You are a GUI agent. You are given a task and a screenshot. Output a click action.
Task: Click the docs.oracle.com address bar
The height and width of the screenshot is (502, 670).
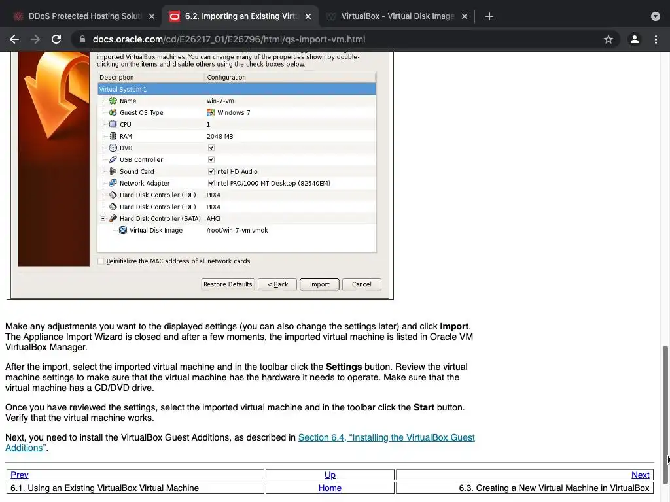click(228, 39)
